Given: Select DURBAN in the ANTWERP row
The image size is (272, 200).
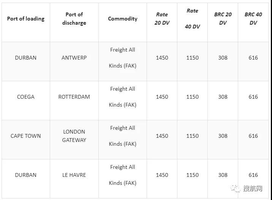Looking at the screenshot, I should coord(25,58).
